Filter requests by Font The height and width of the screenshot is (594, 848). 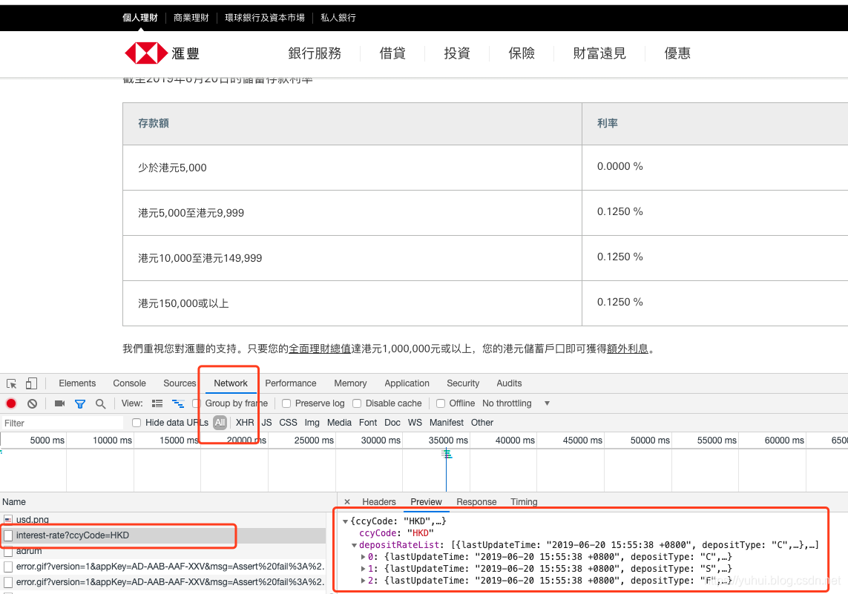368,423
